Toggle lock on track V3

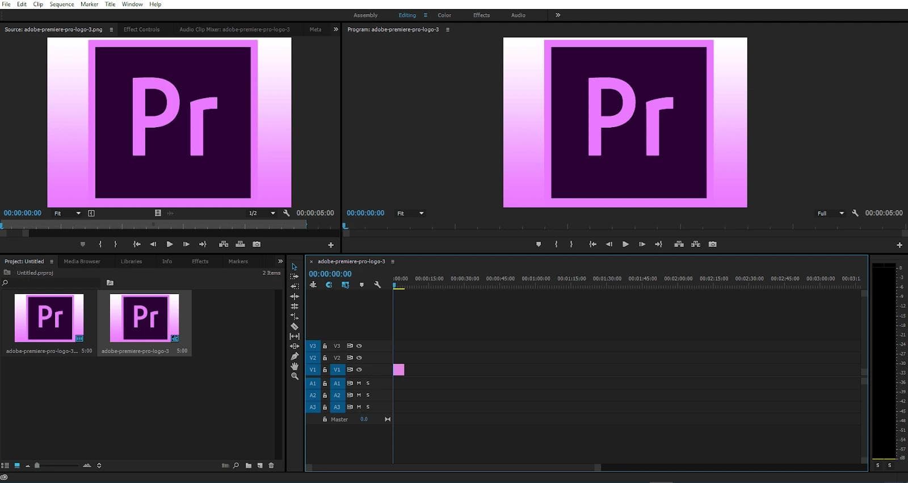[325, 346]
